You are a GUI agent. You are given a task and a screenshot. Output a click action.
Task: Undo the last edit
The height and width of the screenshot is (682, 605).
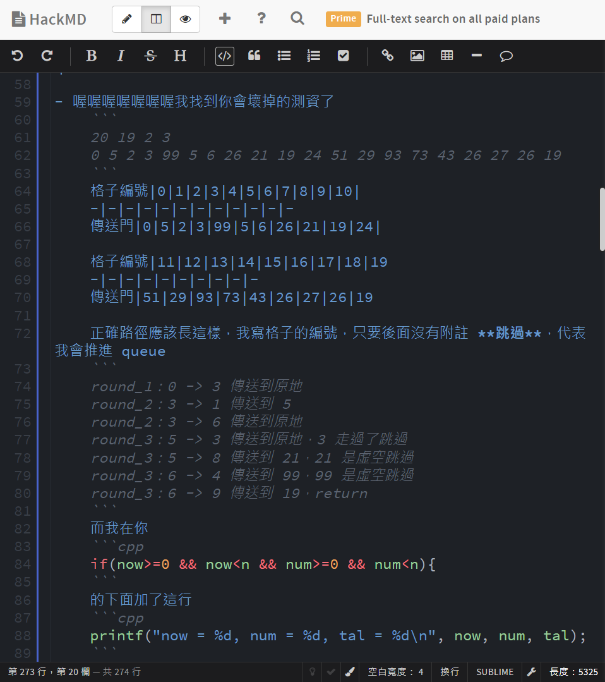(18, 56)
